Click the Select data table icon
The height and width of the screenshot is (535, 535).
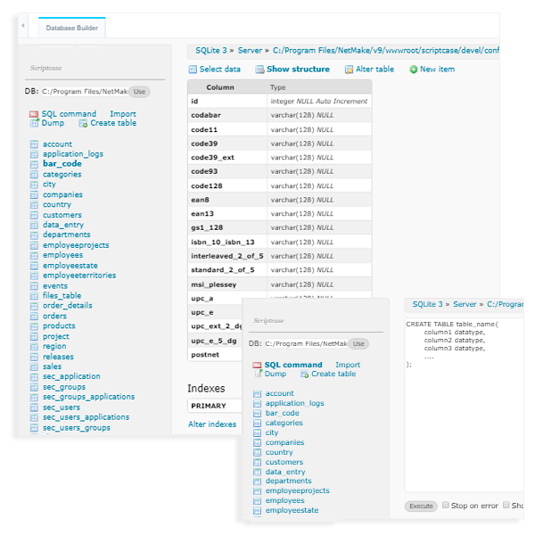(x=193, y=70)
